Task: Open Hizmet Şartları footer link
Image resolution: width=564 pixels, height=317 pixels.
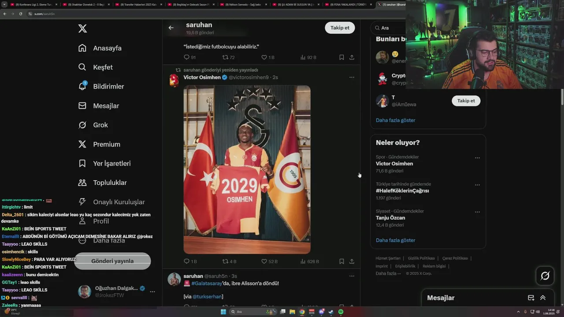Action: click(388, 258)
